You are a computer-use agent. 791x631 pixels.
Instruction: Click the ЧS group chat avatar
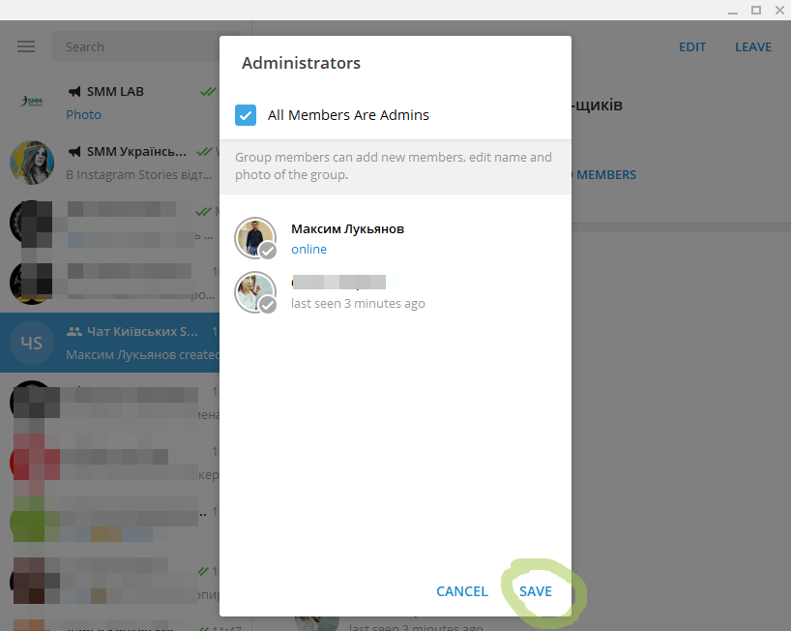32,343
